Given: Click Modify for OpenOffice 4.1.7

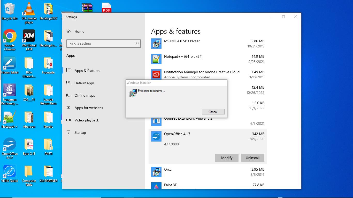Looking at the screenshot, I should 227,158.
